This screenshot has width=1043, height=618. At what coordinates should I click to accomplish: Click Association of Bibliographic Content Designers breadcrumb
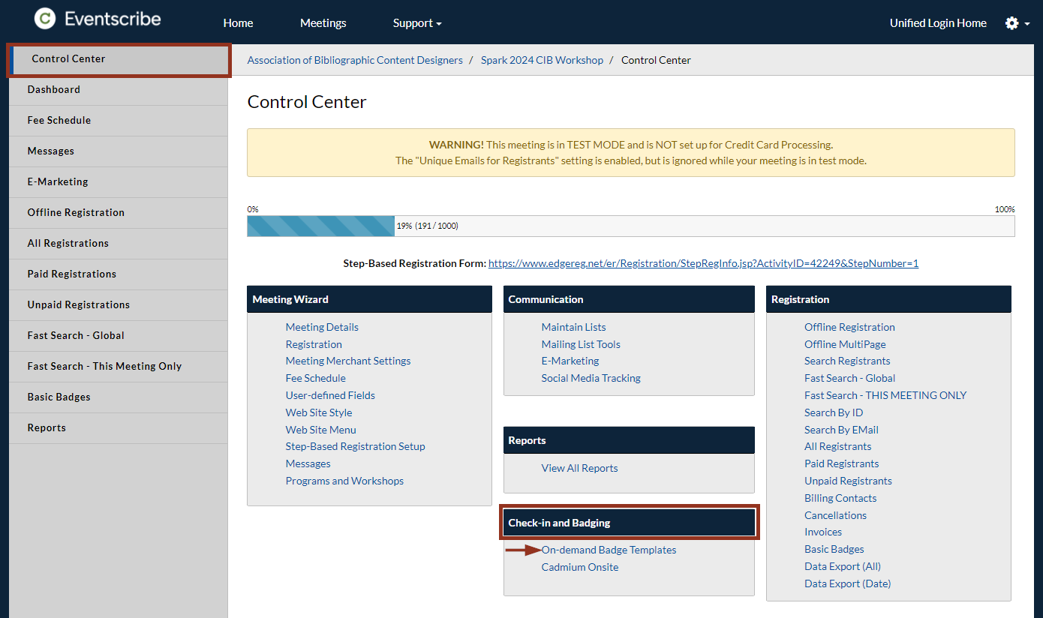(355, 60)
